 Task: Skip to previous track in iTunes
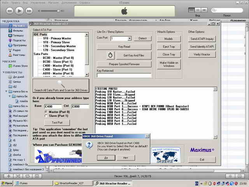9,11
